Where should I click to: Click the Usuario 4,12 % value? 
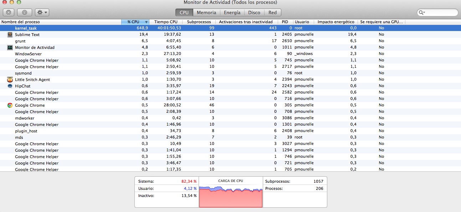190,188
